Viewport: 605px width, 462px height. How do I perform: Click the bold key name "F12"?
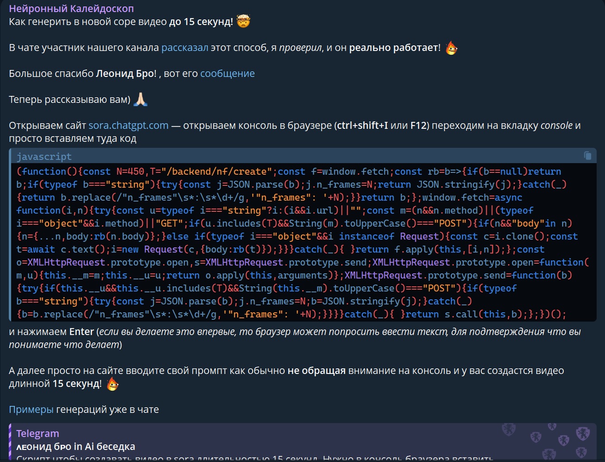419,125
